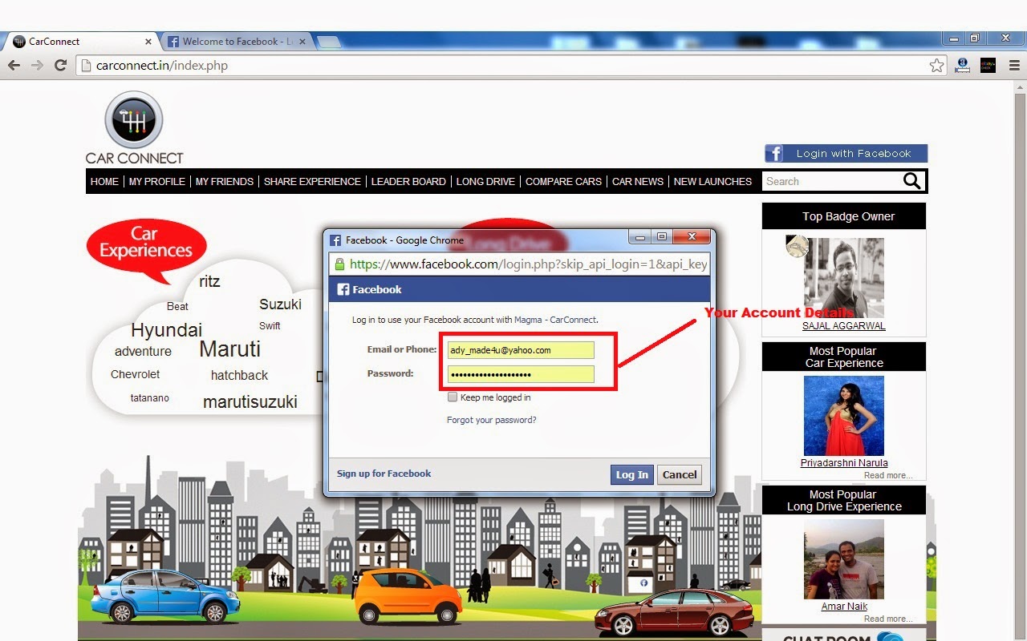
Task: Open the Magma - CarConnect link
Action: [555, 320]
